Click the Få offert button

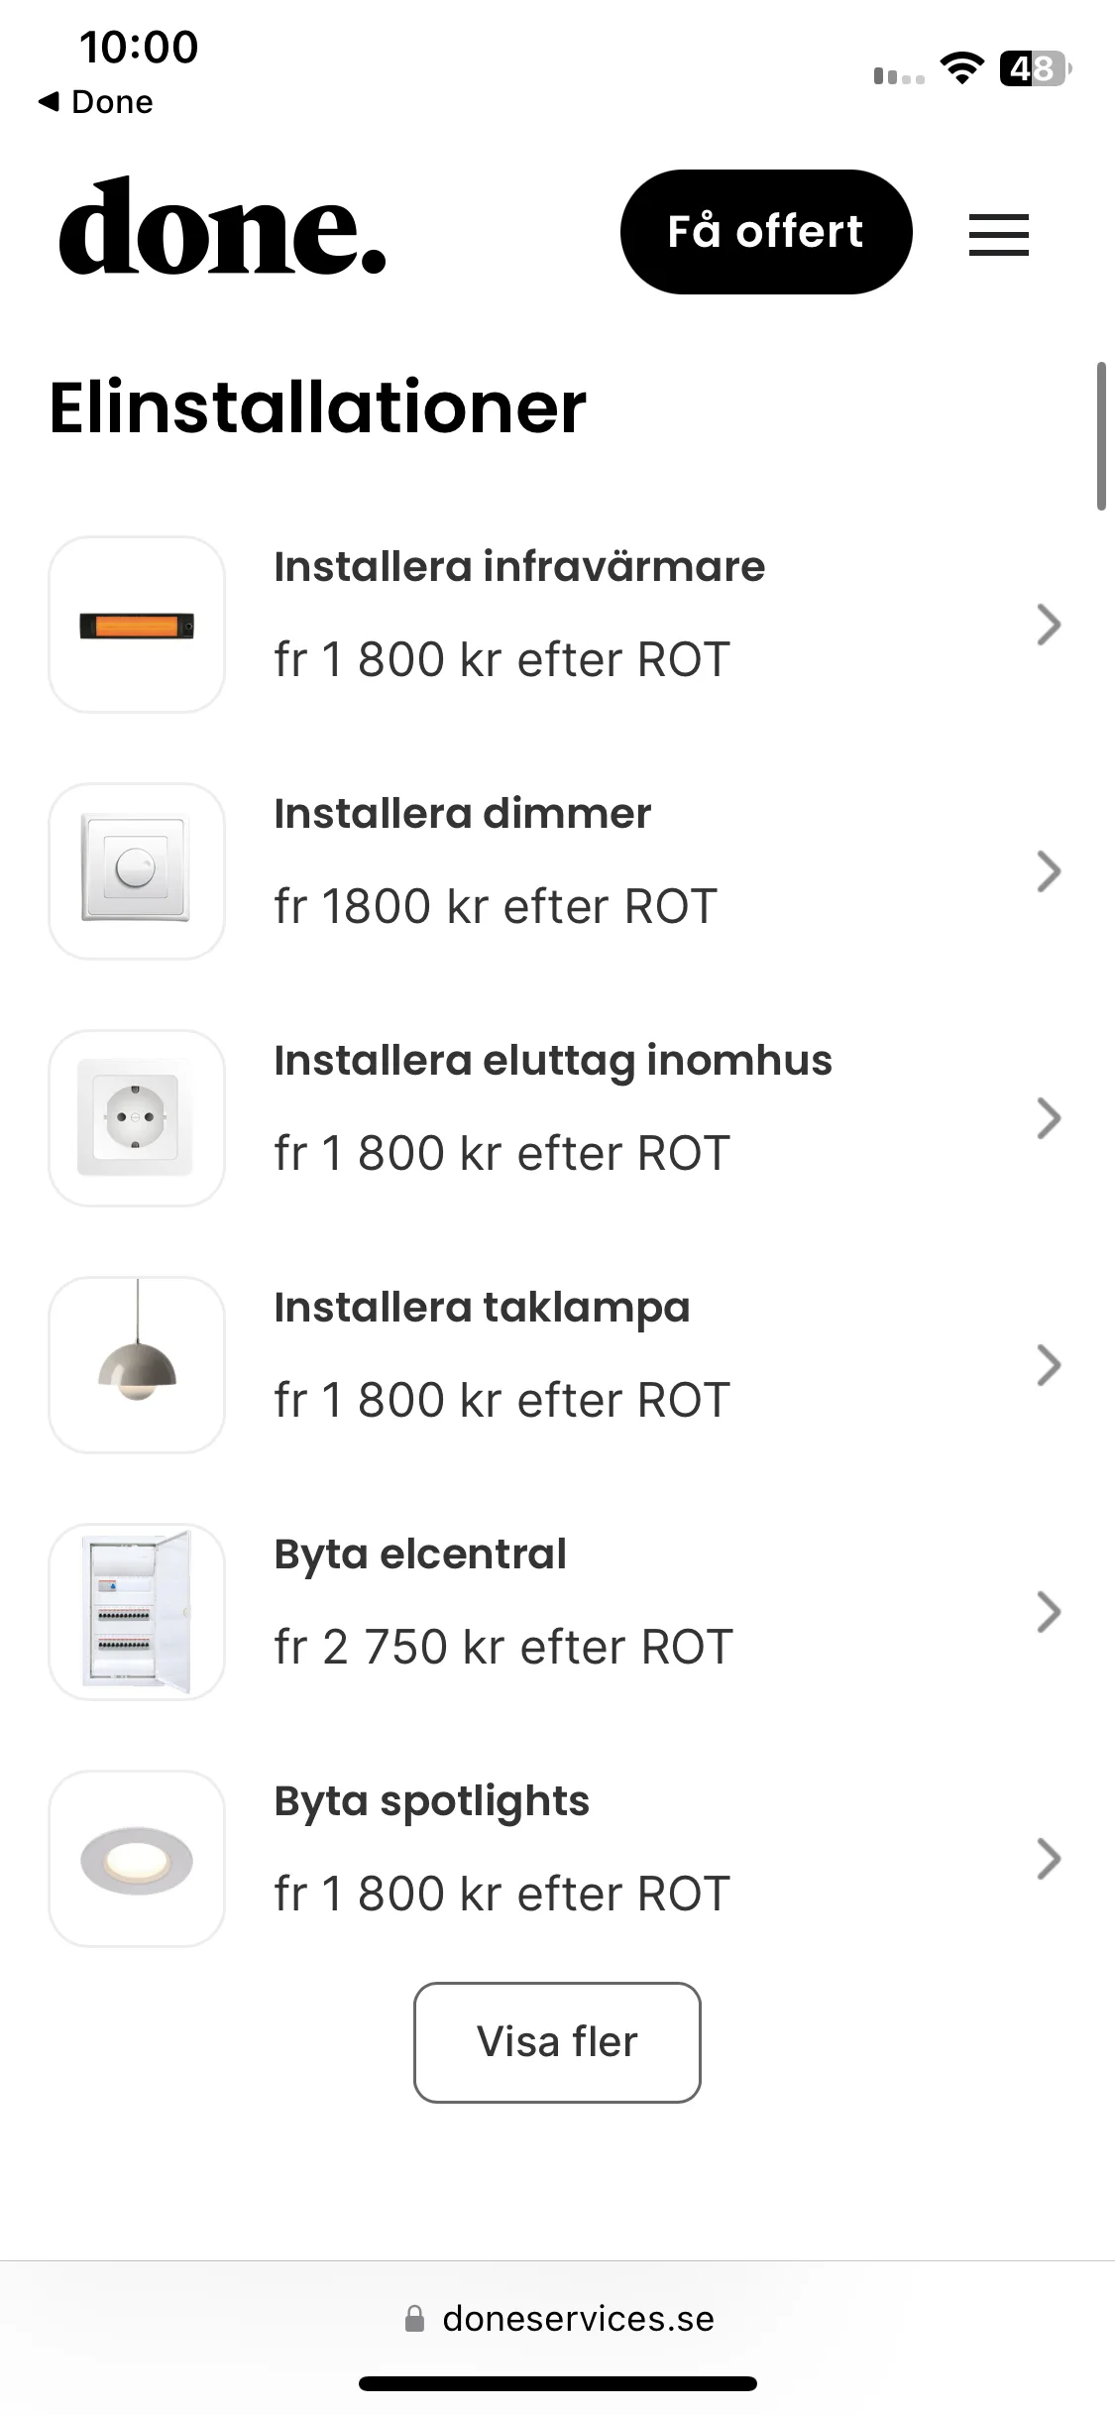[x=766, y=232]
